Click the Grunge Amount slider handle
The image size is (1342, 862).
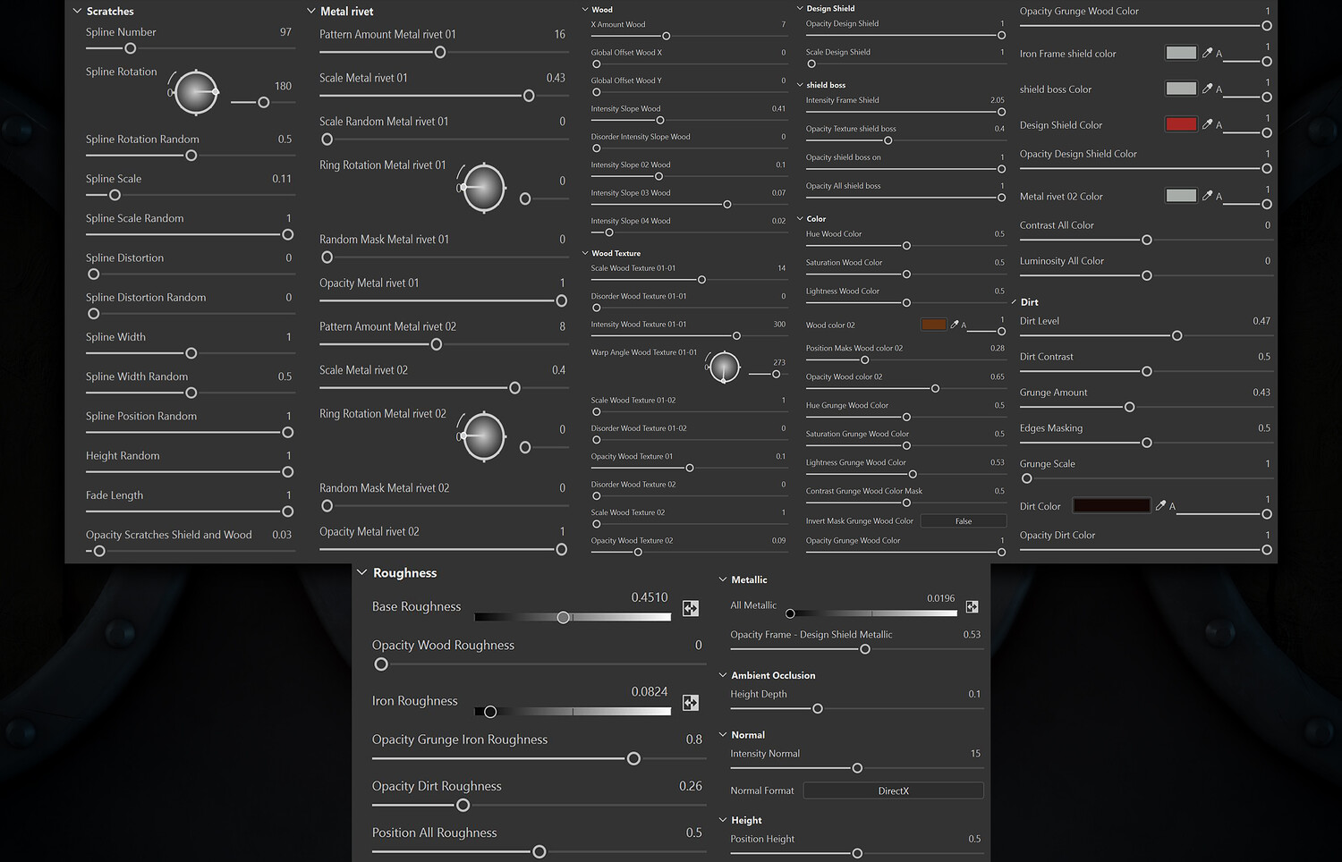(x=1130, y=407)
